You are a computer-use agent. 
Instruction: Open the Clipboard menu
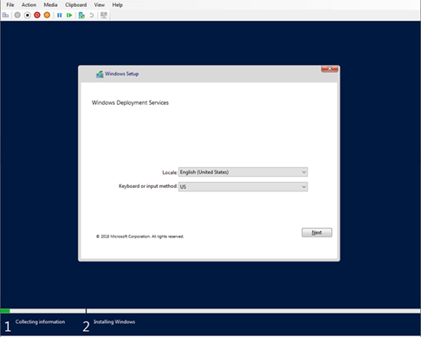point(75,5)
